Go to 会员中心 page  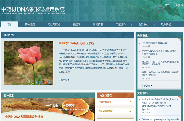(143, 24)
